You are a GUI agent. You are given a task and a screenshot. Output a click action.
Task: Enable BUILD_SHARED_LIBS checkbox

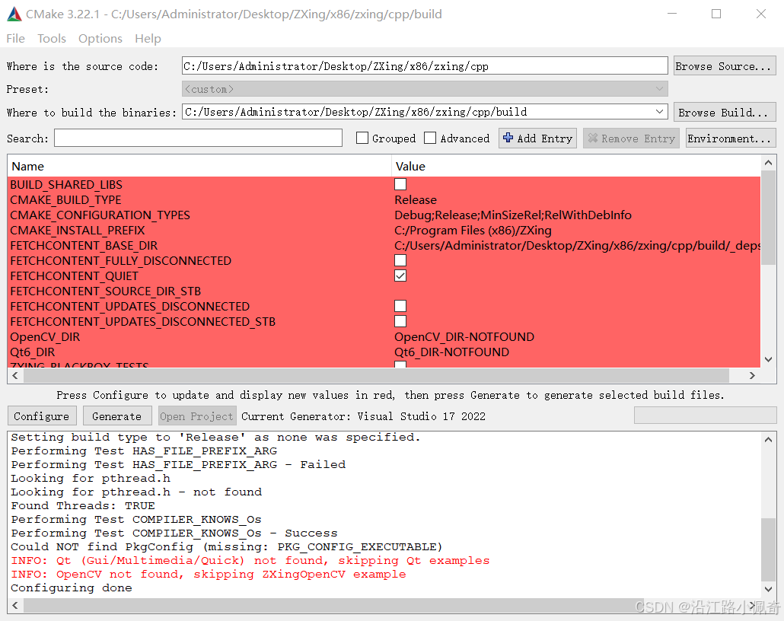pyautogui.click(x=400, y=183)
